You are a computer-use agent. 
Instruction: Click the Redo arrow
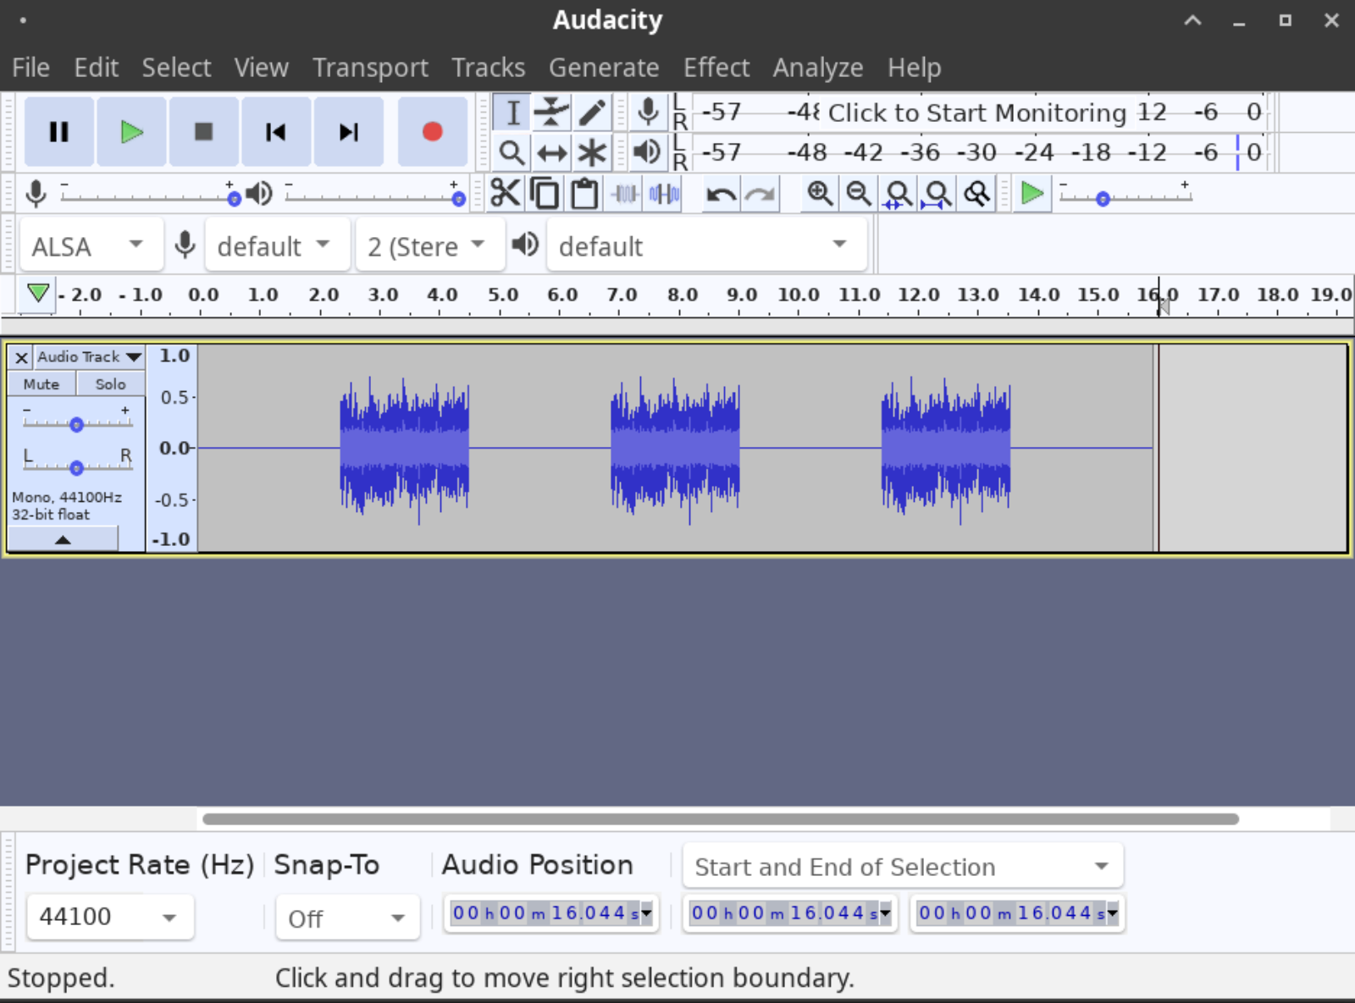760,194
